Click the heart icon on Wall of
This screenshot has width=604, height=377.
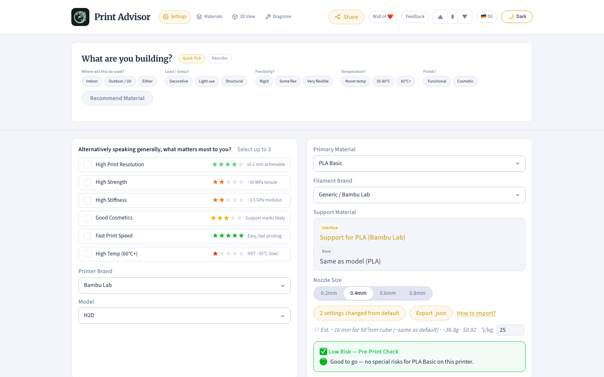tap(391, 16)
